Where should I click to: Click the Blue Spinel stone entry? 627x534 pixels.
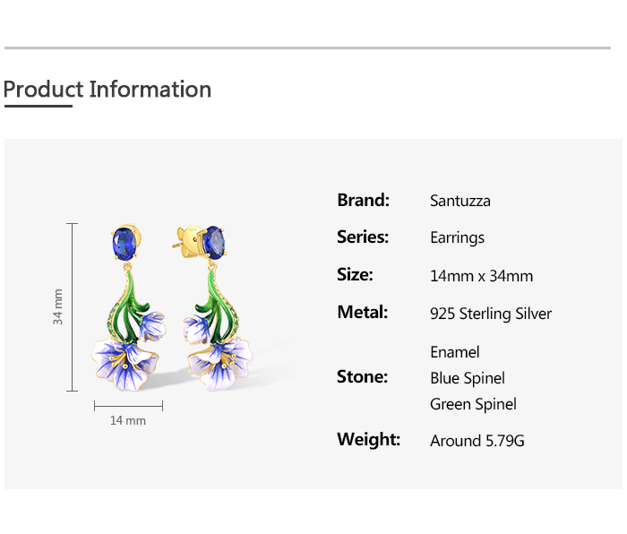468,378
